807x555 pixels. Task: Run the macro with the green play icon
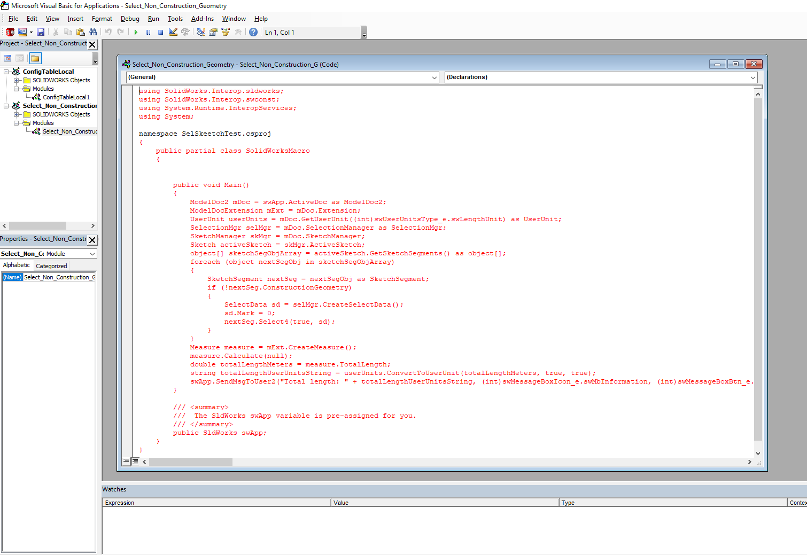point(136,32)
